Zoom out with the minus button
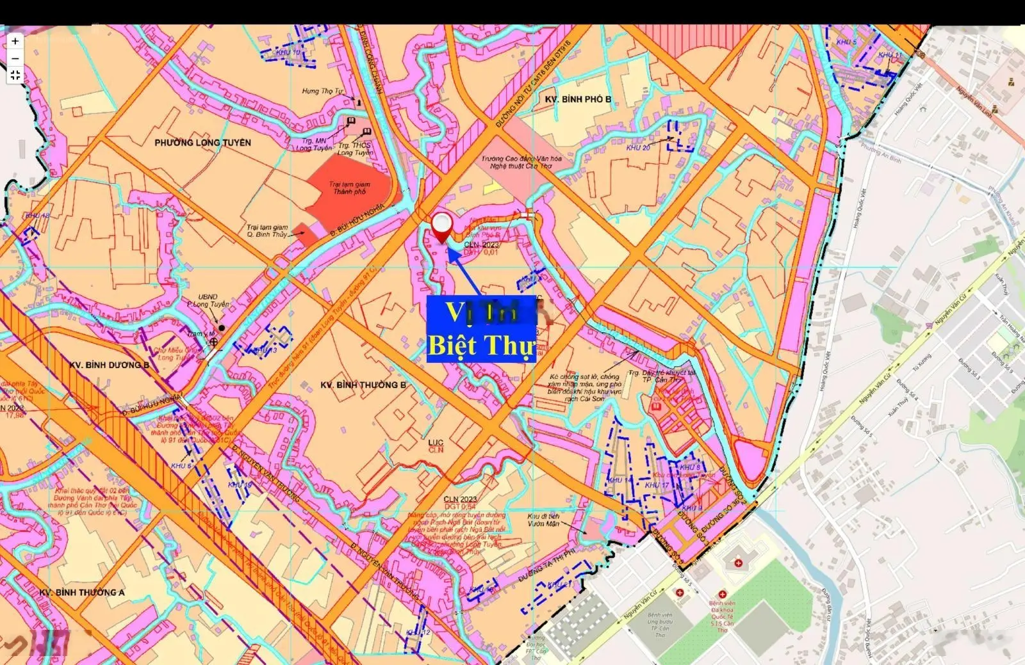 (15, 58)
